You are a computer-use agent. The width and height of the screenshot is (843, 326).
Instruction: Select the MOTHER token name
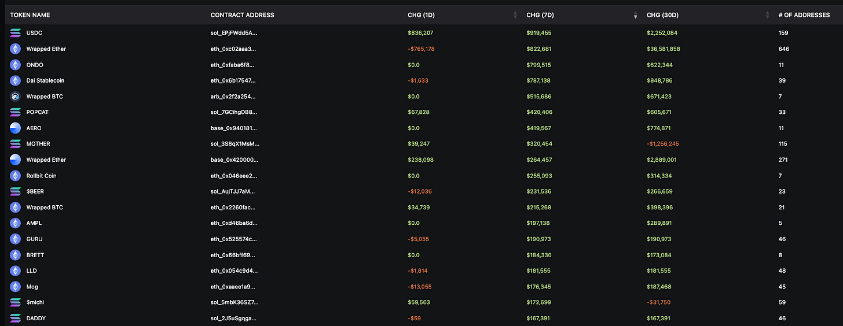[x=38, y=144]
